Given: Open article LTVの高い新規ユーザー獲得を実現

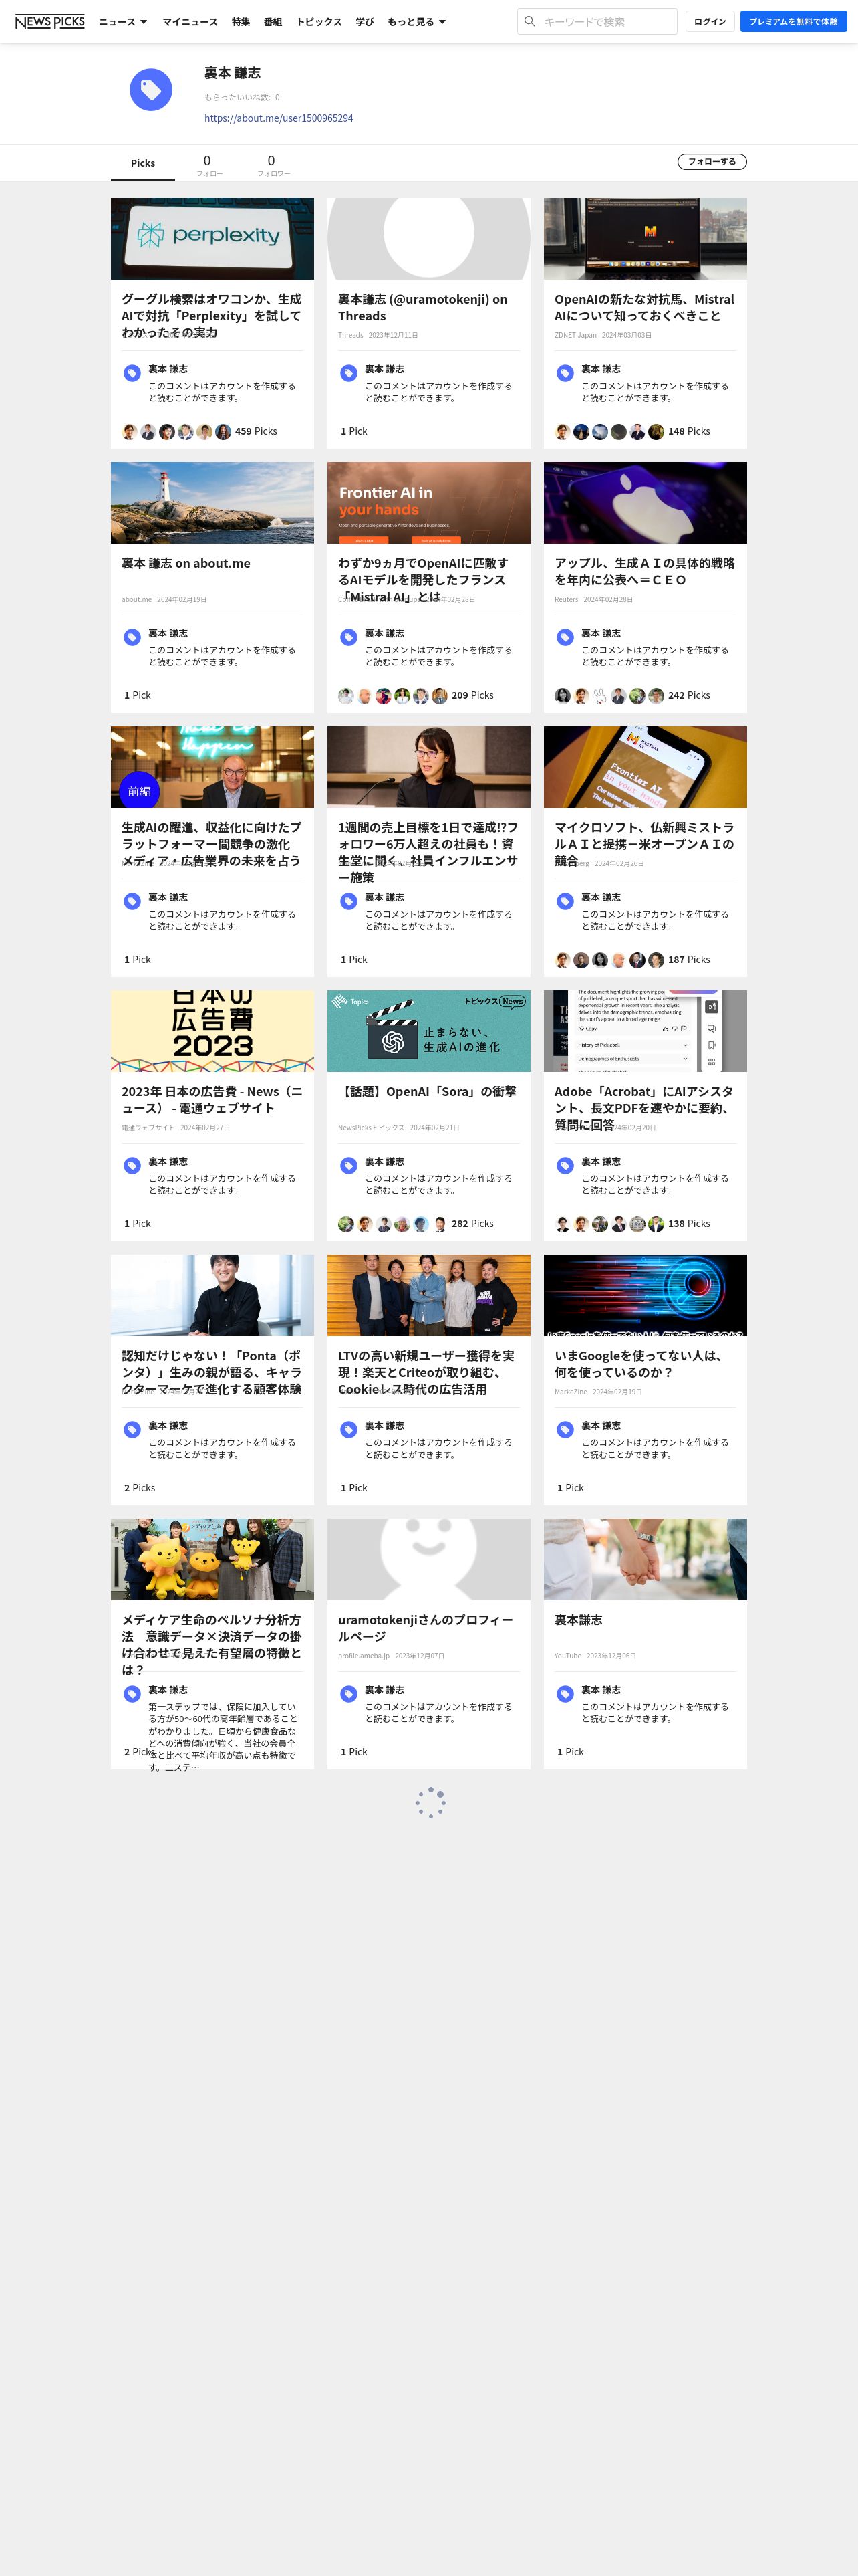Looking at the screenshot, I should click(x=426, y=1371).
